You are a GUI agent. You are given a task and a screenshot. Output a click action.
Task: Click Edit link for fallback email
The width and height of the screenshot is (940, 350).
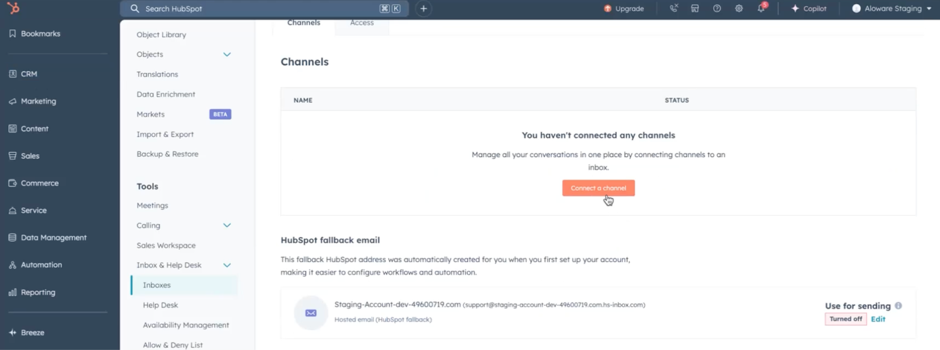coord(878,319)
